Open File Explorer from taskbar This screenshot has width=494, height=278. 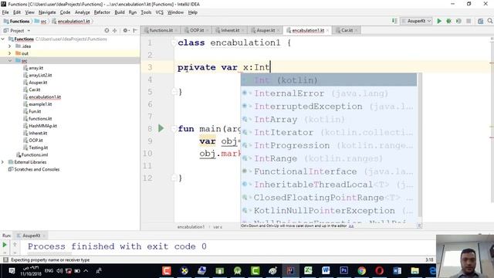tap(415, 270)
